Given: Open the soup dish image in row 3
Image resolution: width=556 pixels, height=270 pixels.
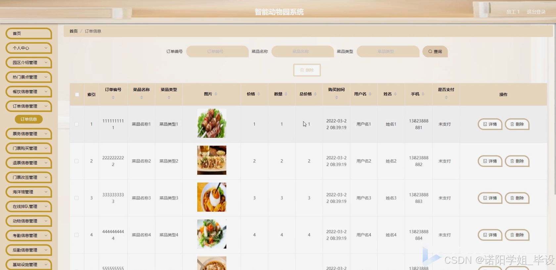Looking at the screenshot, I should 212,197.
